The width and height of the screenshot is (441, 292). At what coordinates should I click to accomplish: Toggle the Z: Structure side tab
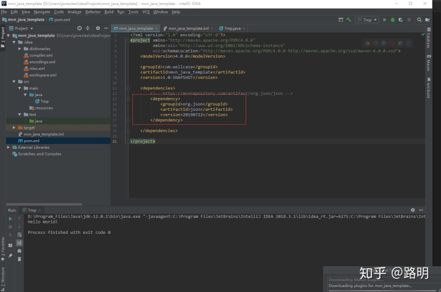tap(3, 279)
